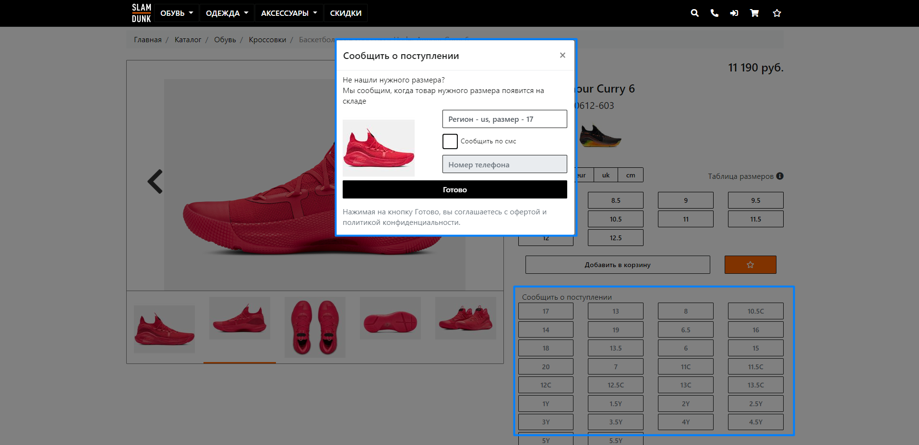Open first side-view shoe thumbnail

(x=164, y=329)
